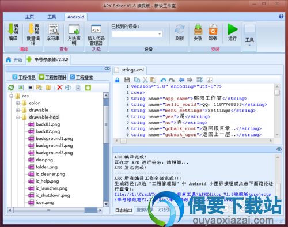
Task: Click the project tree horizontal scrollbar thumb
Action: click(49, 210)
